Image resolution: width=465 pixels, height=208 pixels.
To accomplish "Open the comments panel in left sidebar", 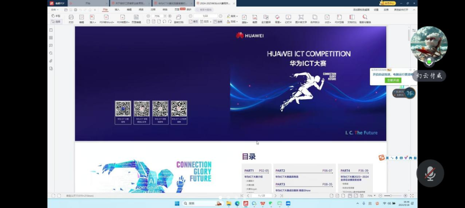I will coord(51,46).
